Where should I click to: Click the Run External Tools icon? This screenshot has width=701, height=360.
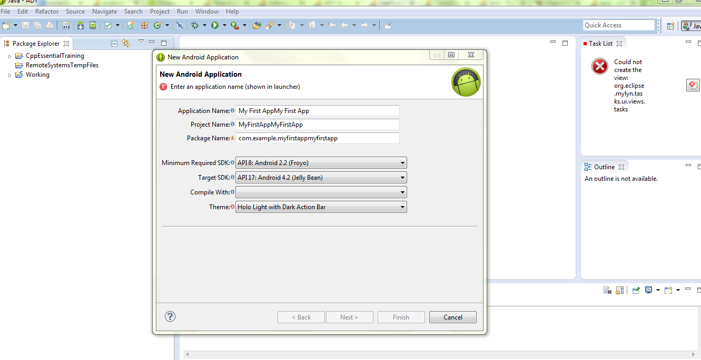pyautogui.click(x=235, y=25)
